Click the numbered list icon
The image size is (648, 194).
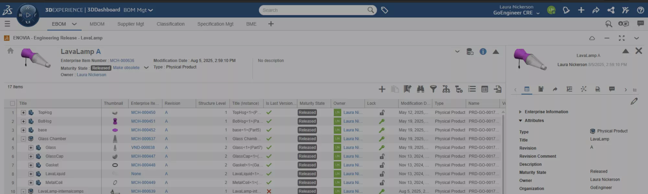coord(472,89)
